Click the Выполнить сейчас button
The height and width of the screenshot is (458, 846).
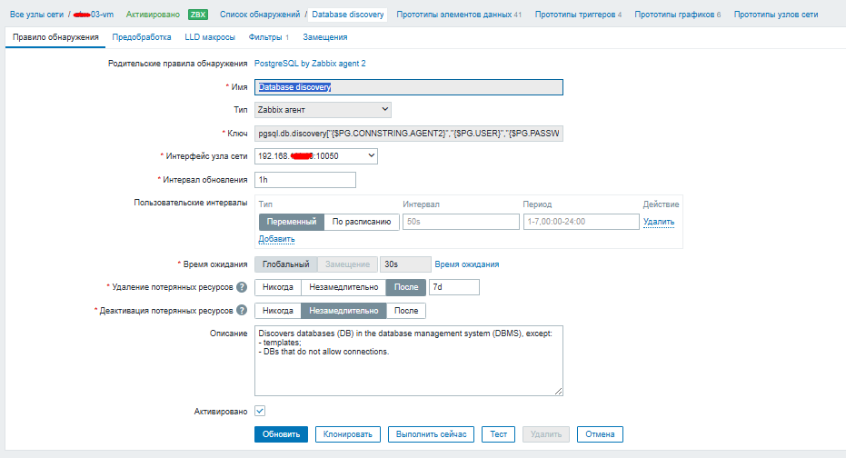tap(431, 434)
